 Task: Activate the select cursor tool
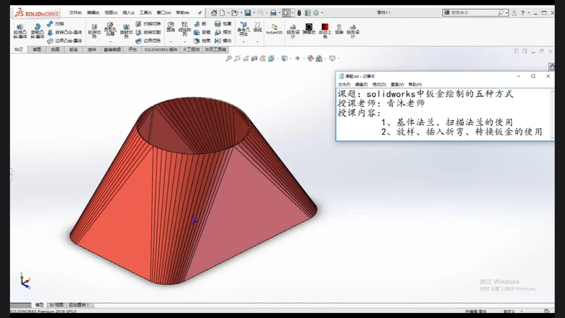click(286, 13)
